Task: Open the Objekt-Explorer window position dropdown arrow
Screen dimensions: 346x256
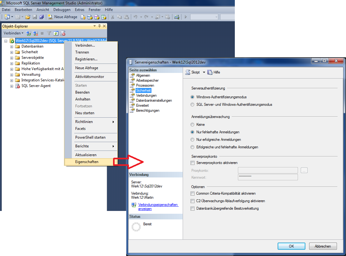Action: [95, 26]
